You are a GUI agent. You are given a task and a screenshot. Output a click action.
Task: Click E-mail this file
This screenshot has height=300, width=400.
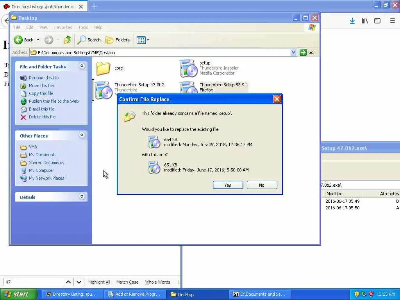[x=41, y=109]
